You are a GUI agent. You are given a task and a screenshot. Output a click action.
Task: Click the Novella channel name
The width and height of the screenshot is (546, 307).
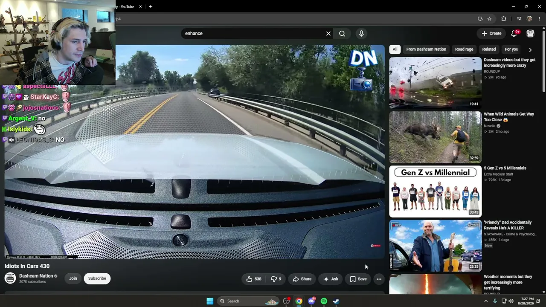click(490, 126)
